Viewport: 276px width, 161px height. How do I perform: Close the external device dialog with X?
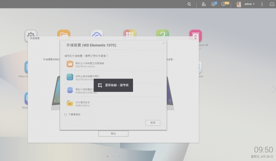(164, 43)
